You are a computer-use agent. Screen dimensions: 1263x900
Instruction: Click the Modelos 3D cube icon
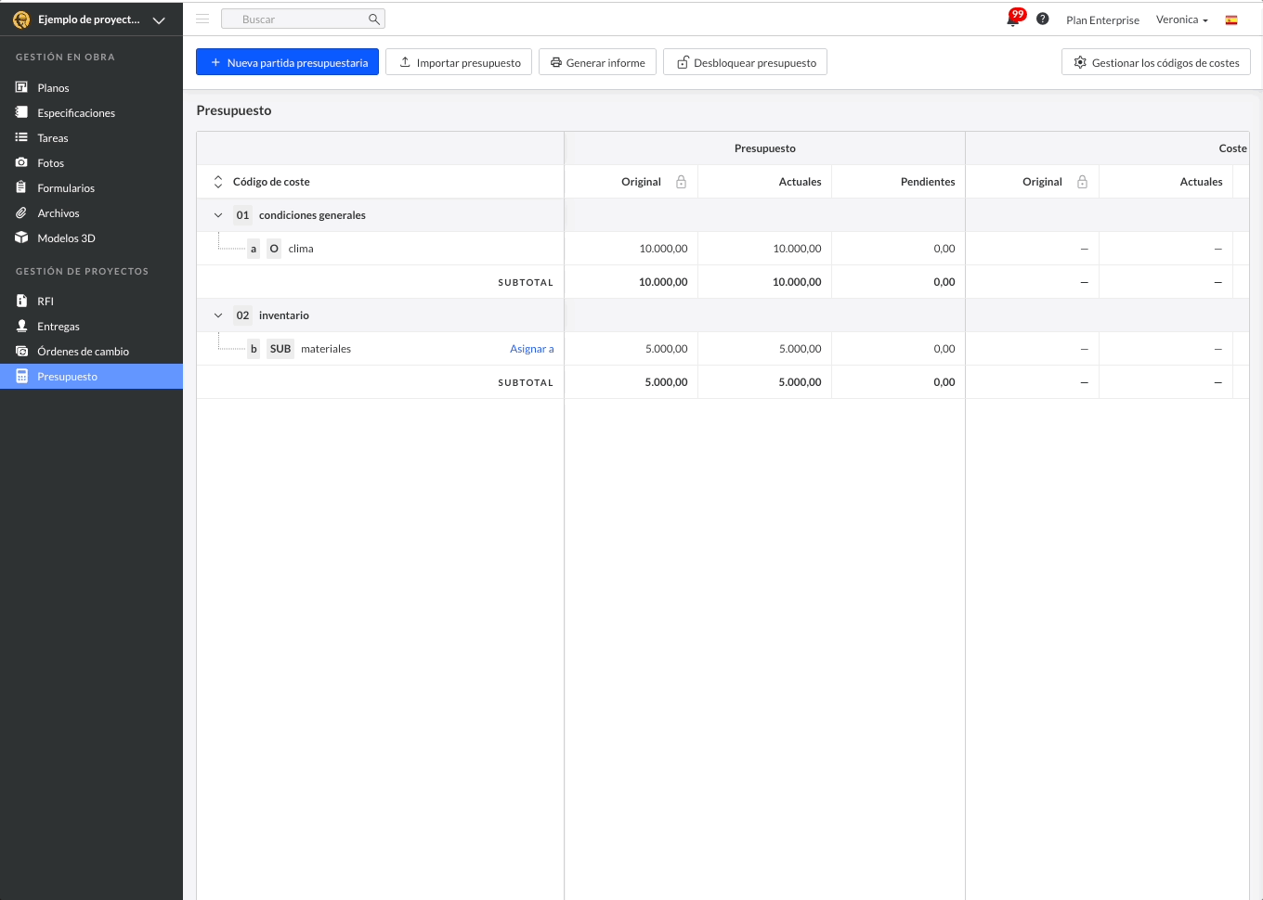coord(21,238)
